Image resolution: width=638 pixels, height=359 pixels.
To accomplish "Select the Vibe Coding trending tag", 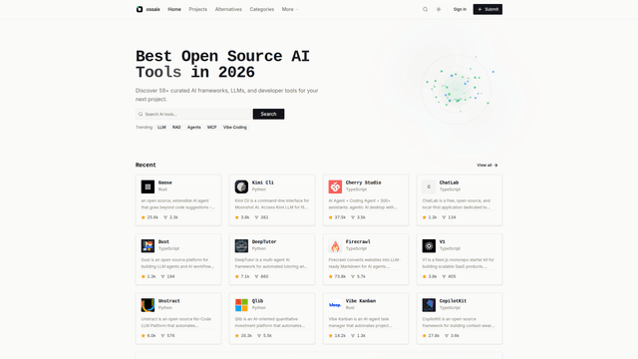I will [x=235, y=128].
